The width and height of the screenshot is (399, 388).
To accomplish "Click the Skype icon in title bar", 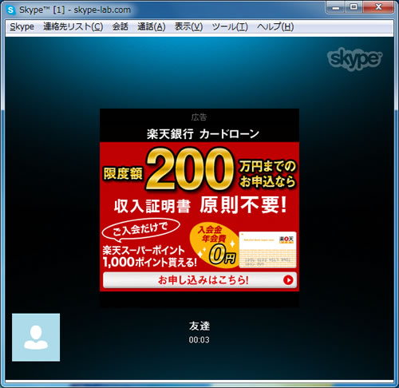I will pyautogui.click(x=11, y=10).
